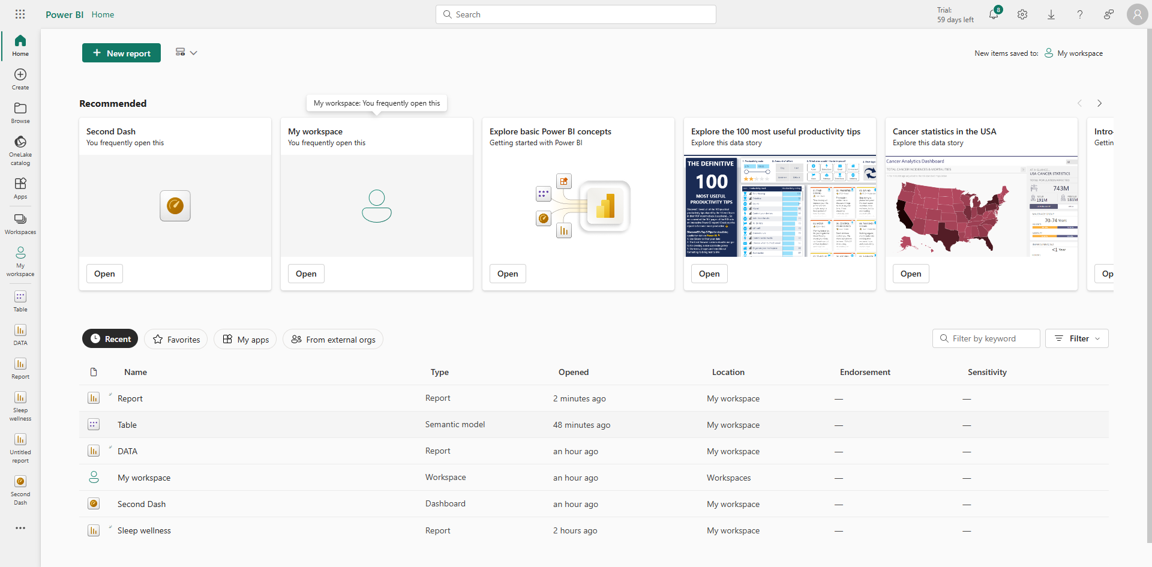1152x567 pixels.
Task: Open notifications bell icon
Action: click(x=994, y=14)
